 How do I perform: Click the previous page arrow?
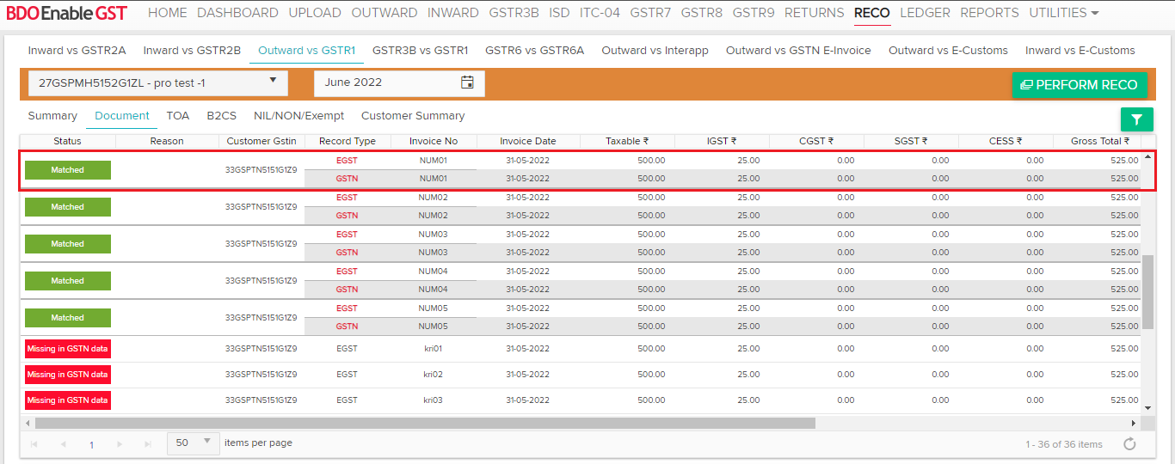pyautogui.click(x=63, y=444)
